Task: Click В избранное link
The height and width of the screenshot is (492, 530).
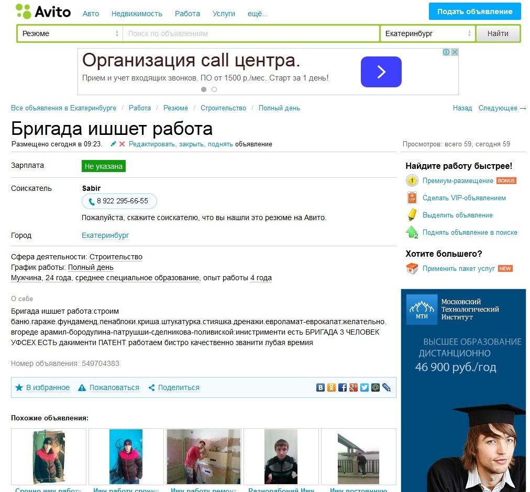Action: (48, 387)
